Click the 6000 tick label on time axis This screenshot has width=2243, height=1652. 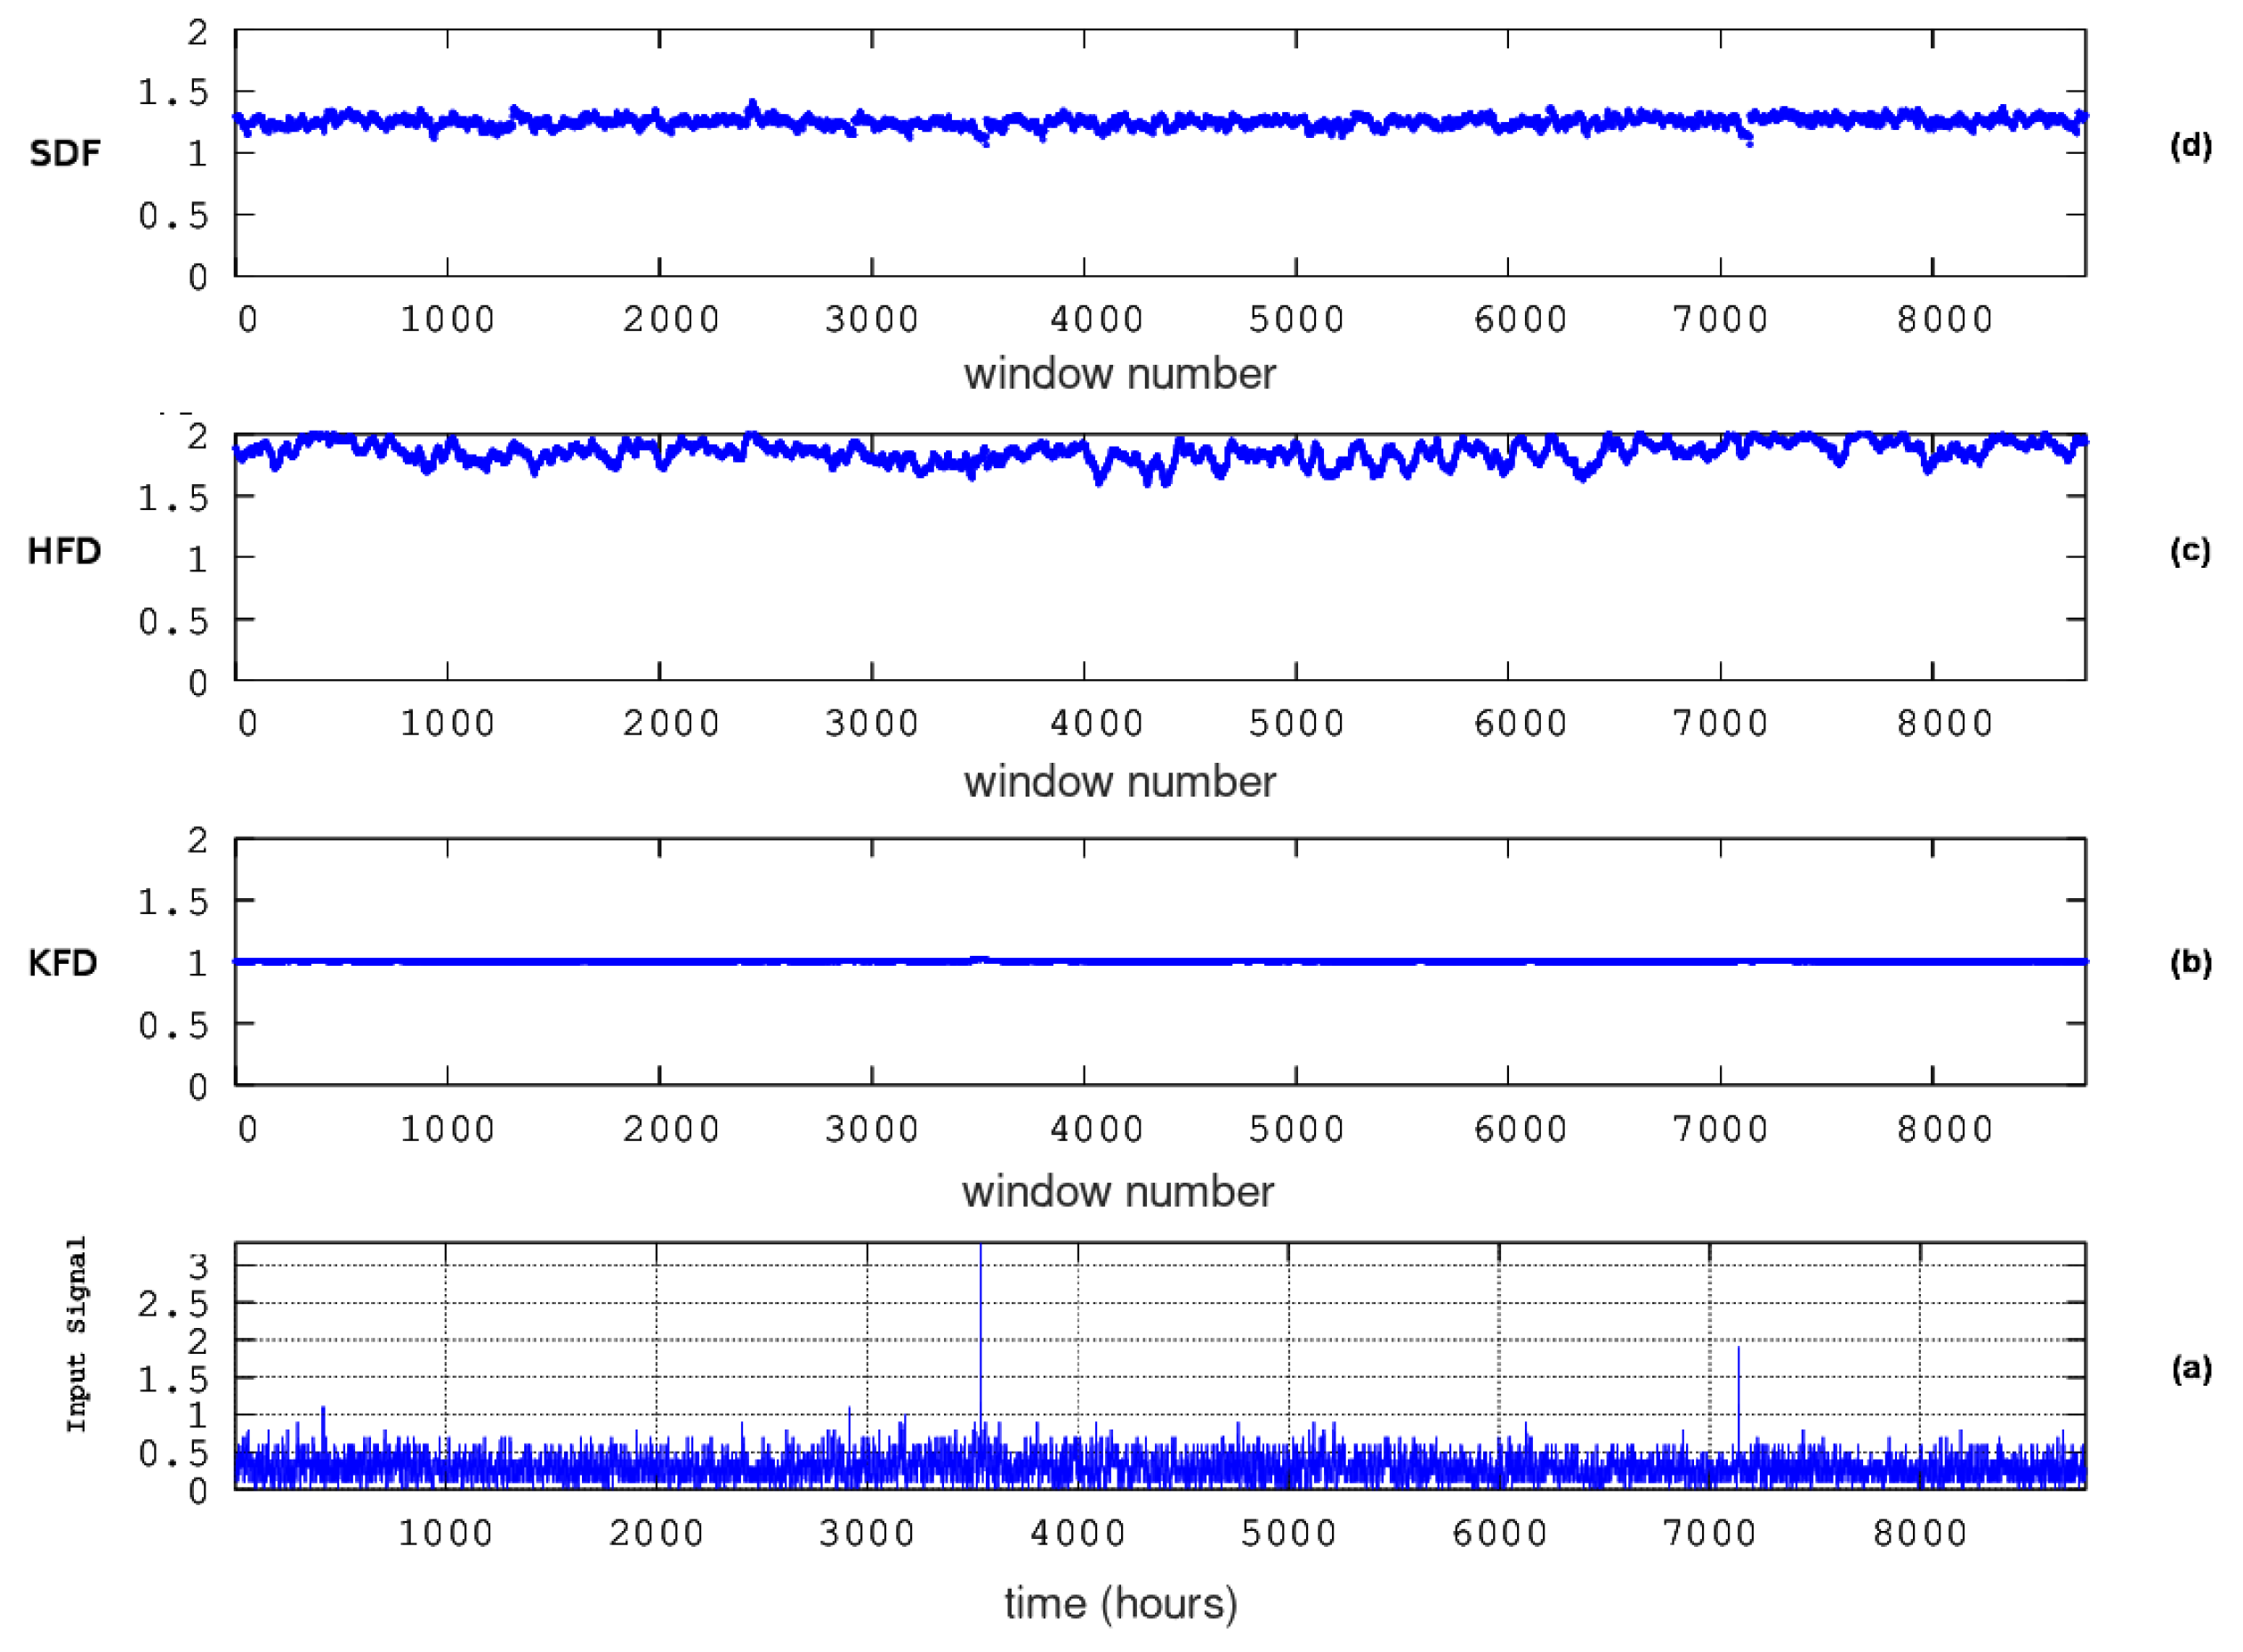coord(1498,1533)
